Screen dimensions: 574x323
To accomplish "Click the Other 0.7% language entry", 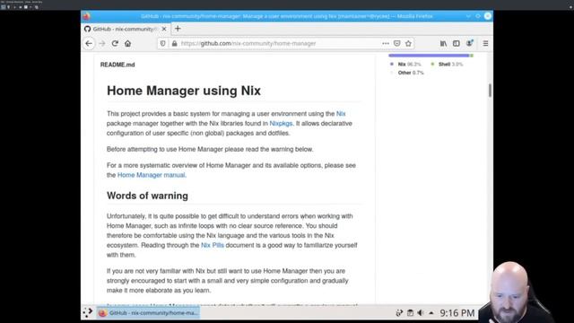I will (x=406, y=73).
